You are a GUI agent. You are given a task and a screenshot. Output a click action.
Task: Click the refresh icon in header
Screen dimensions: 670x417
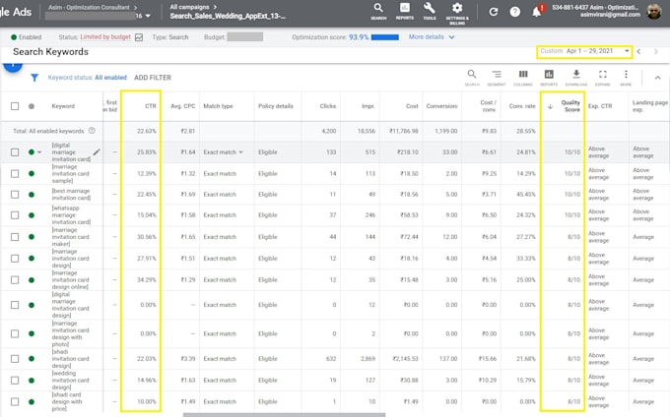pyautogui.click(x=493, y=12)
